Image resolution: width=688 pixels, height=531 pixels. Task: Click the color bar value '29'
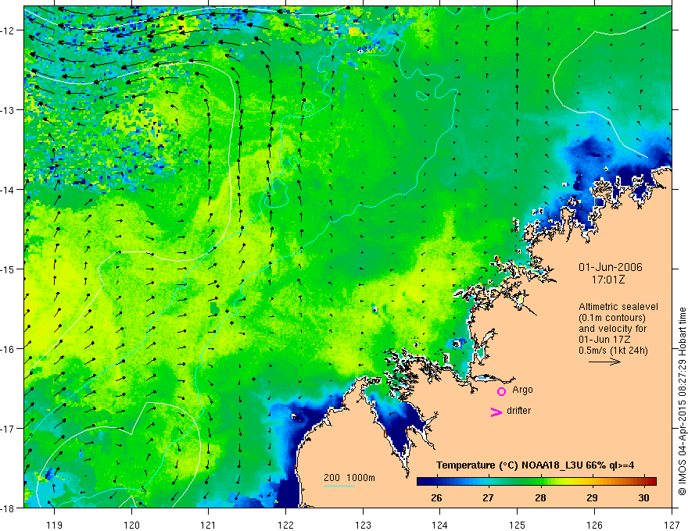tap(592, 497)
